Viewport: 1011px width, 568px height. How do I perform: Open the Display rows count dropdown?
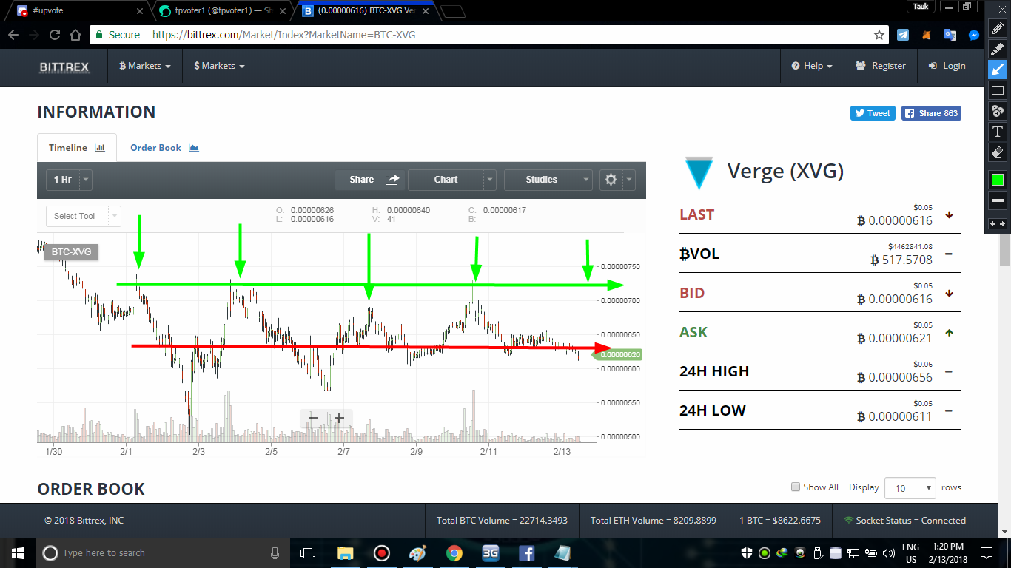(x=910, y=488)
